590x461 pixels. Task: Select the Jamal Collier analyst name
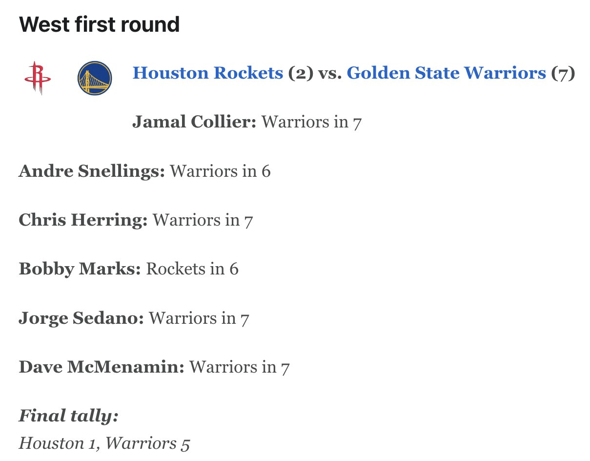pos(194,122)
